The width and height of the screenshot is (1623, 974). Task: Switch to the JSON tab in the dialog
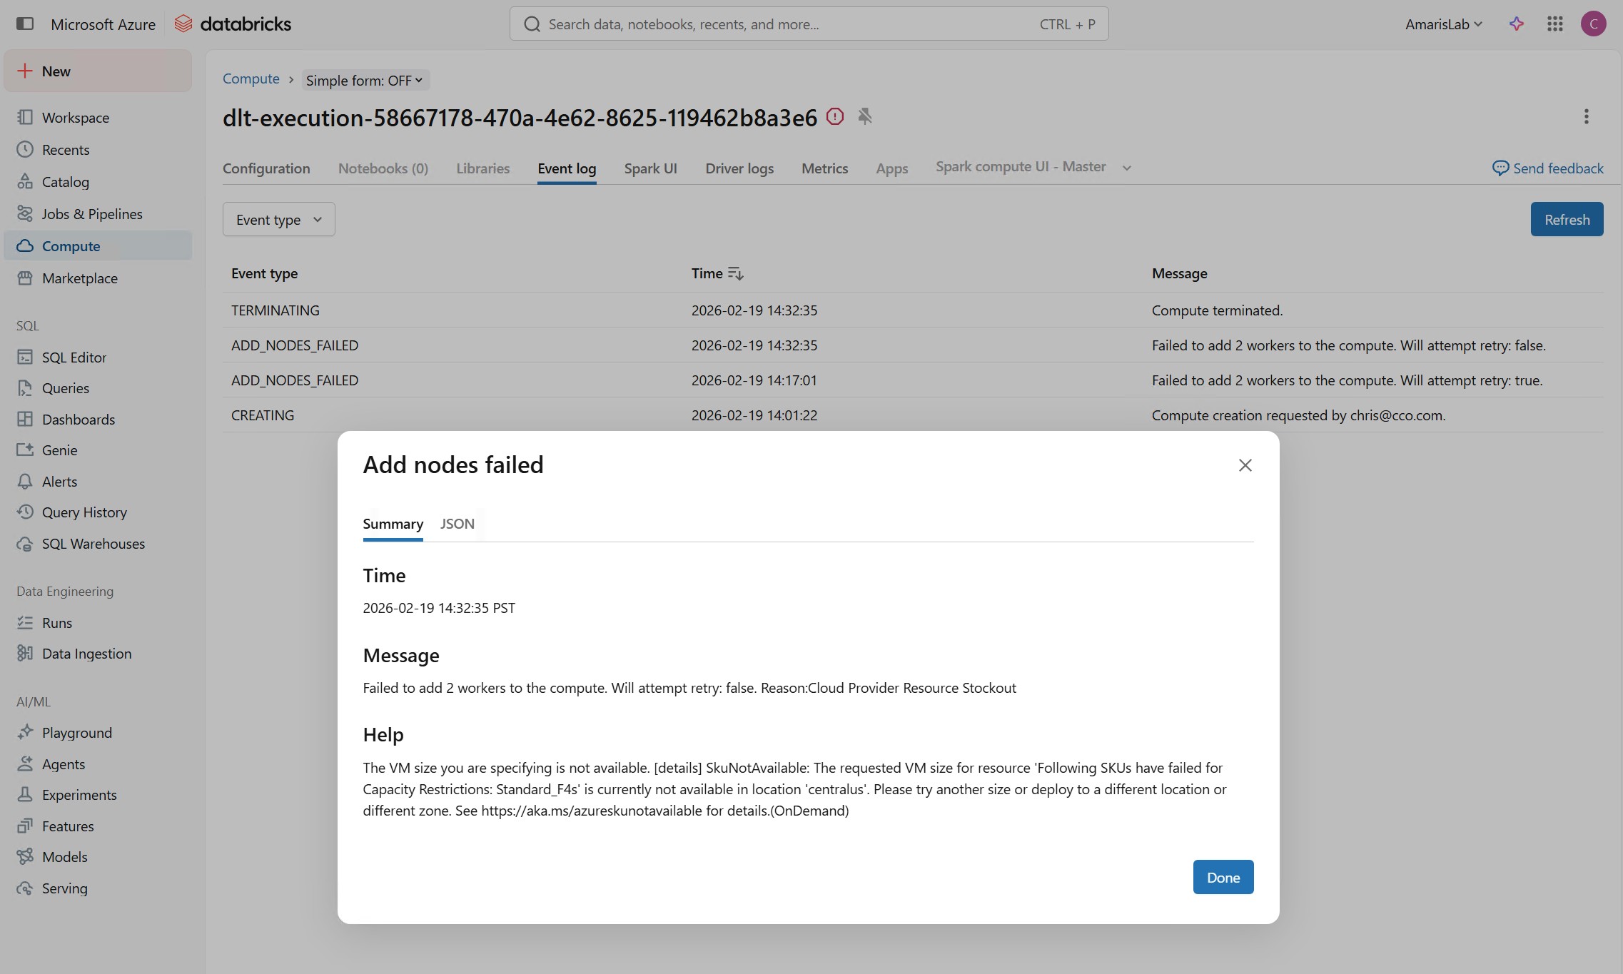tap(457, 523)
